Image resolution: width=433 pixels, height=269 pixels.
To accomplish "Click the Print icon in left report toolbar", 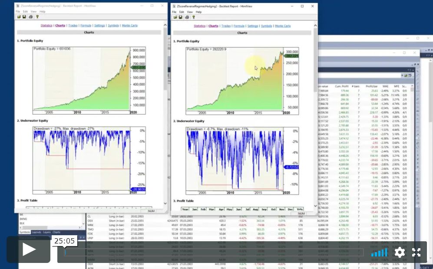I will pos(30,16).
